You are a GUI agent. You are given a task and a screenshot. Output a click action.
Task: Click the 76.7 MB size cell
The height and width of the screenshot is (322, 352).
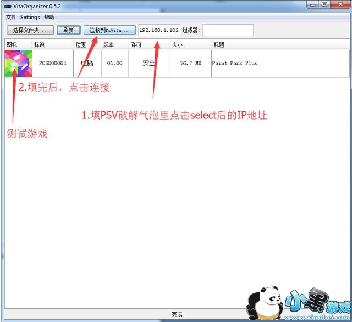(x=191, y=64)
